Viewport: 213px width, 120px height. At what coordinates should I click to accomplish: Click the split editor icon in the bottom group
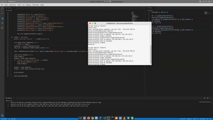(x=205, y=98)
